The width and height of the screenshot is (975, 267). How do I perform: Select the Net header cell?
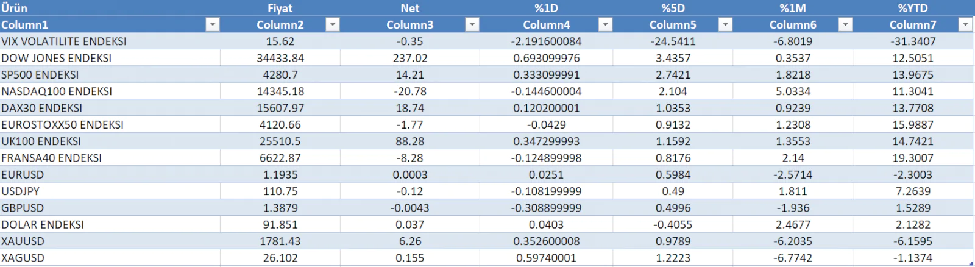pyautogui.click(x=410, y=8)
